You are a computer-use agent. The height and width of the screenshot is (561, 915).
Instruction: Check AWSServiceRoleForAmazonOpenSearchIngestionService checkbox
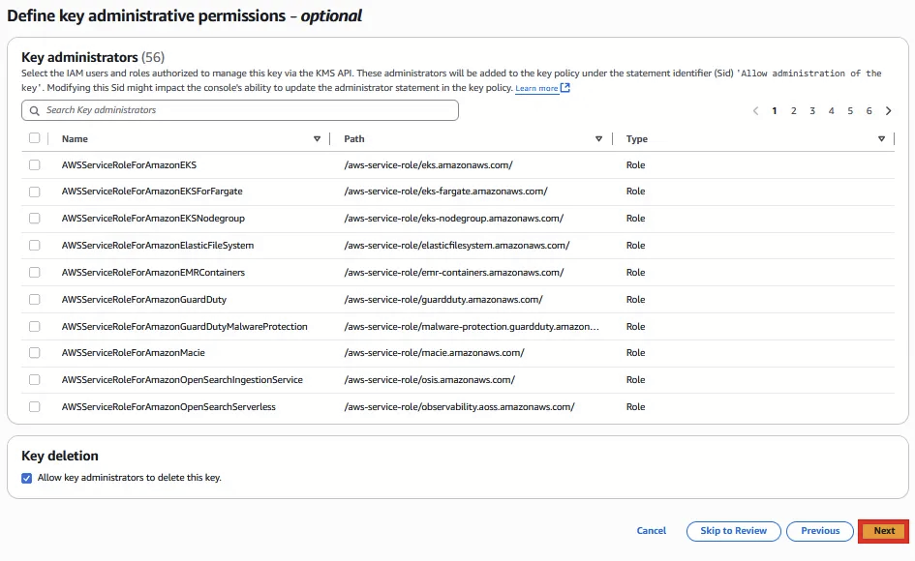tap(35, 379)
